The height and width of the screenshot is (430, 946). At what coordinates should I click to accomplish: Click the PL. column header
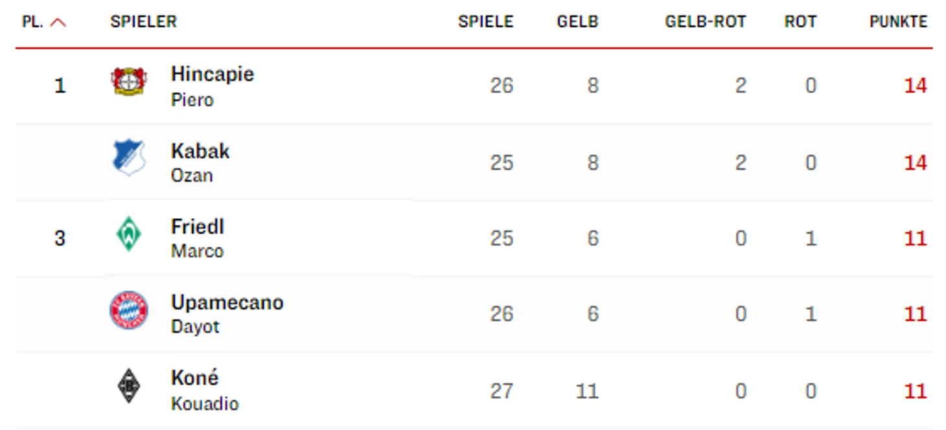point(32,21)
